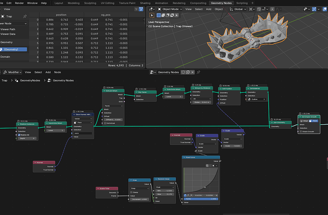328x215 pixels.
Task: Toggle proportional editing icon in viewport
Action: [272, 9]
